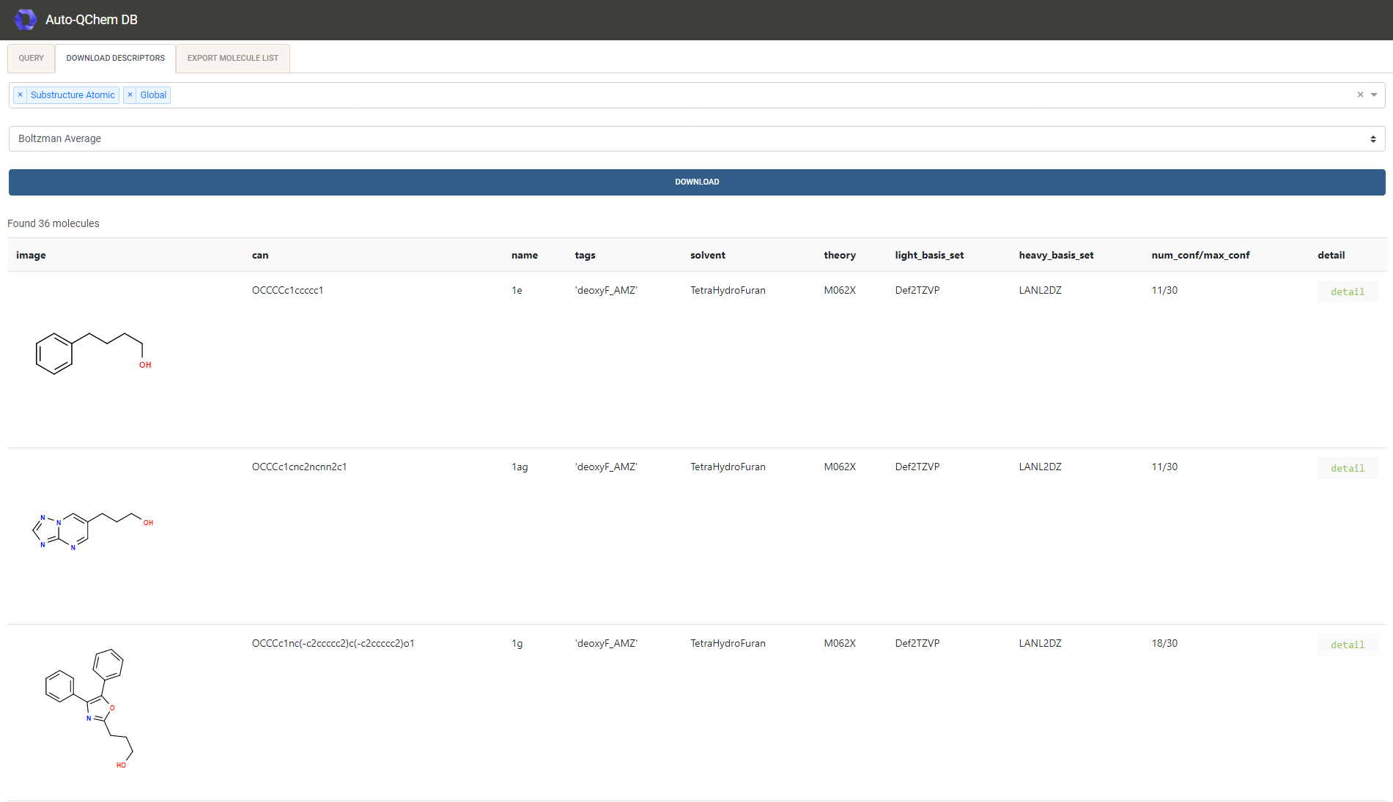The width and height of the screenshot is (1393, 802).
Task: Open detail for molecule 1e
Action: tap(1347, 292)
